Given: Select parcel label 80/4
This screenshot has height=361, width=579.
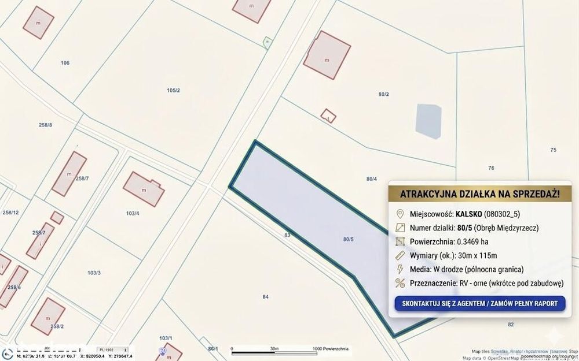Looking at the screenshot, I should coord(372,178).
